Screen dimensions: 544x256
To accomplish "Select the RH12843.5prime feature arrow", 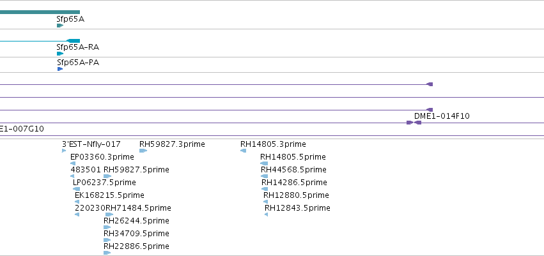I will [266, 215].
